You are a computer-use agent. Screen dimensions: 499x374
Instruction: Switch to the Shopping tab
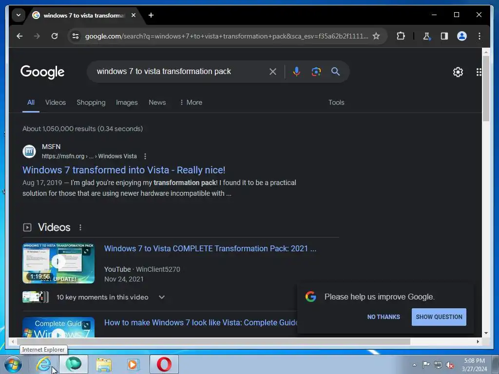coord(91,102)
